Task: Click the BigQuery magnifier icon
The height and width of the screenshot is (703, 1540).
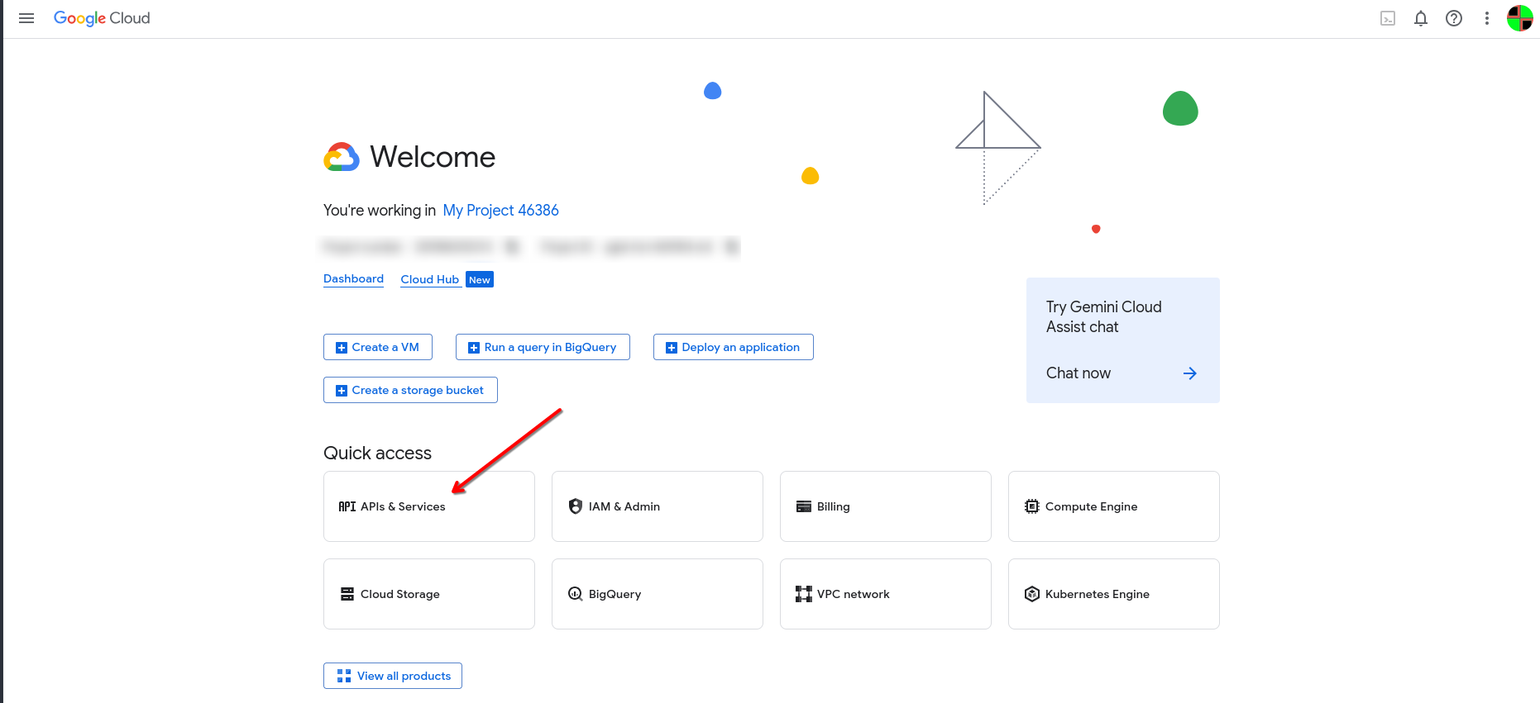Action: coord(576,594)
